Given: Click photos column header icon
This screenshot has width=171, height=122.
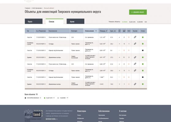Looking at the screenshot, I should click(x=124, y=31).
